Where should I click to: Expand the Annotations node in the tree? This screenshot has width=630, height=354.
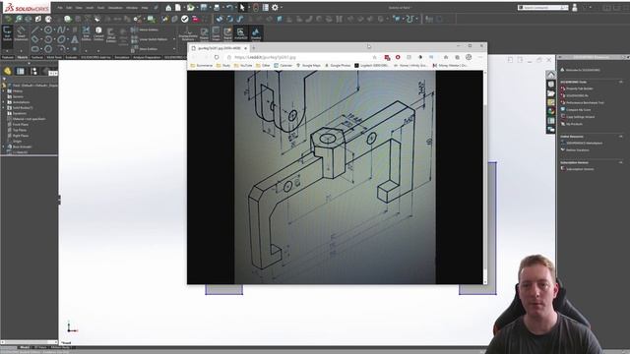coord(4,102)
